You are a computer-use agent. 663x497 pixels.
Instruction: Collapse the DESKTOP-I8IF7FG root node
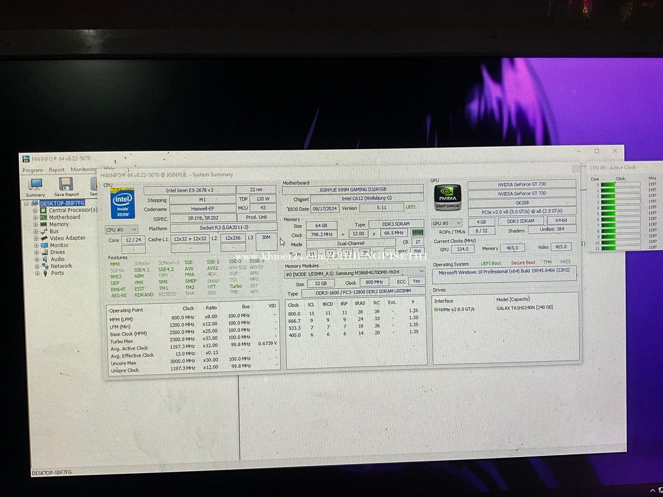(26, 203)
